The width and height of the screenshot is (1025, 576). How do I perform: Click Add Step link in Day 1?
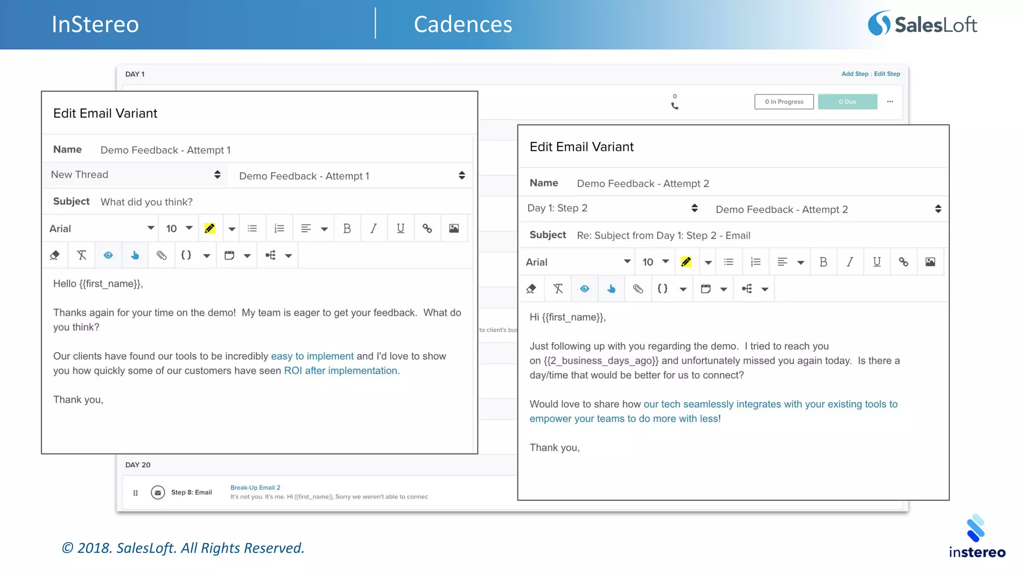855,74
